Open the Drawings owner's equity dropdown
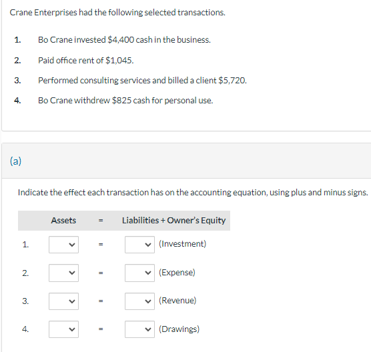This screenshot has width=371, height=352. click(139, 329)
